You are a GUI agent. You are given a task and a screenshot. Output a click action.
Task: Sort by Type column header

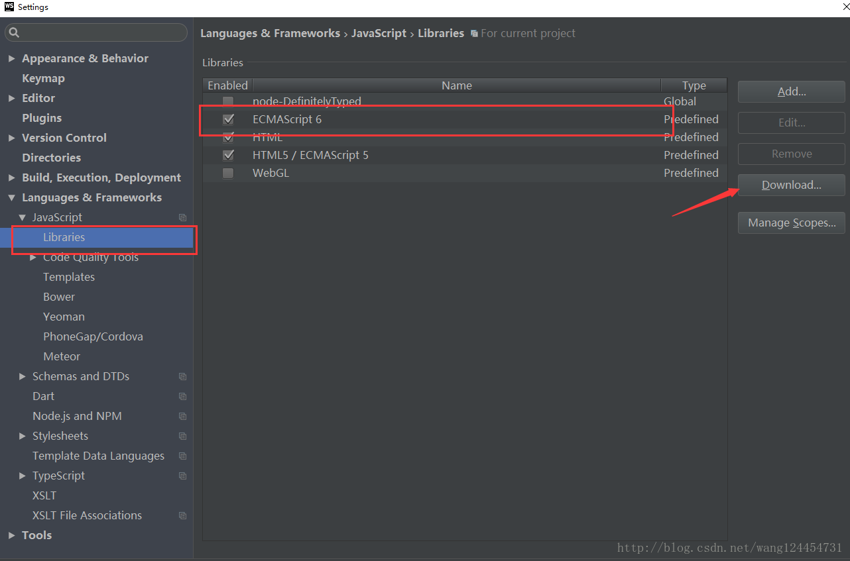tap(694, 85)
